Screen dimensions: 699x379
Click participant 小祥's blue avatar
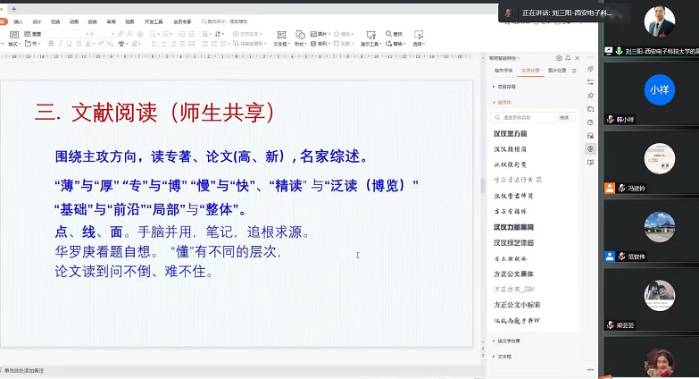point(659,89)
